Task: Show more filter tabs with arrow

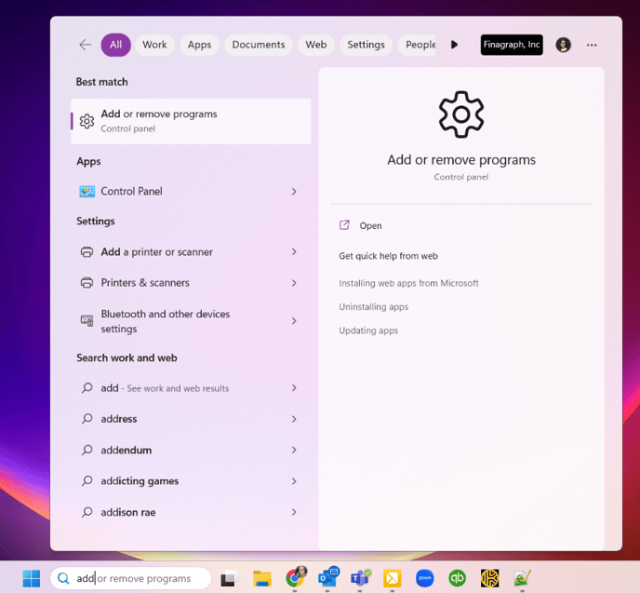Action: 454,45
